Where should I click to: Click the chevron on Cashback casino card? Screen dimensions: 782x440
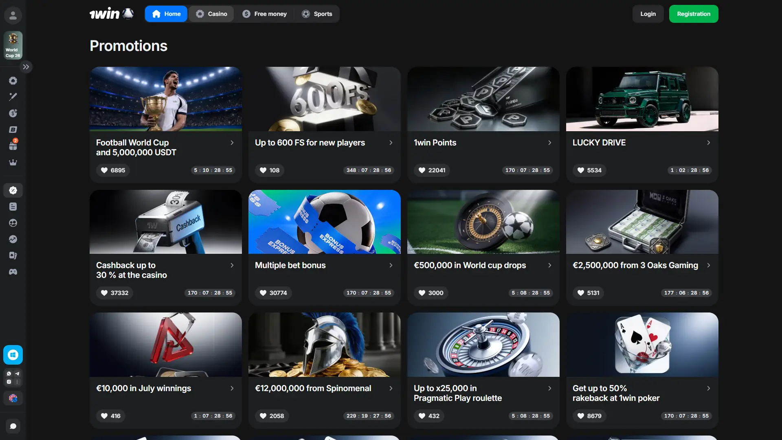coord(232,265)
